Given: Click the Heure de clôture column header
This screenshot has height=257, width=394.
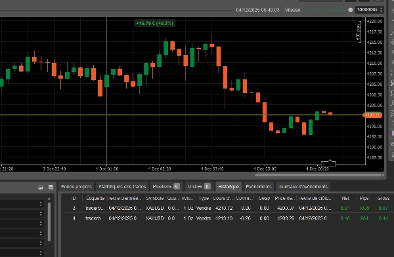Looking at the screenshot, I should tap(315, 198).
